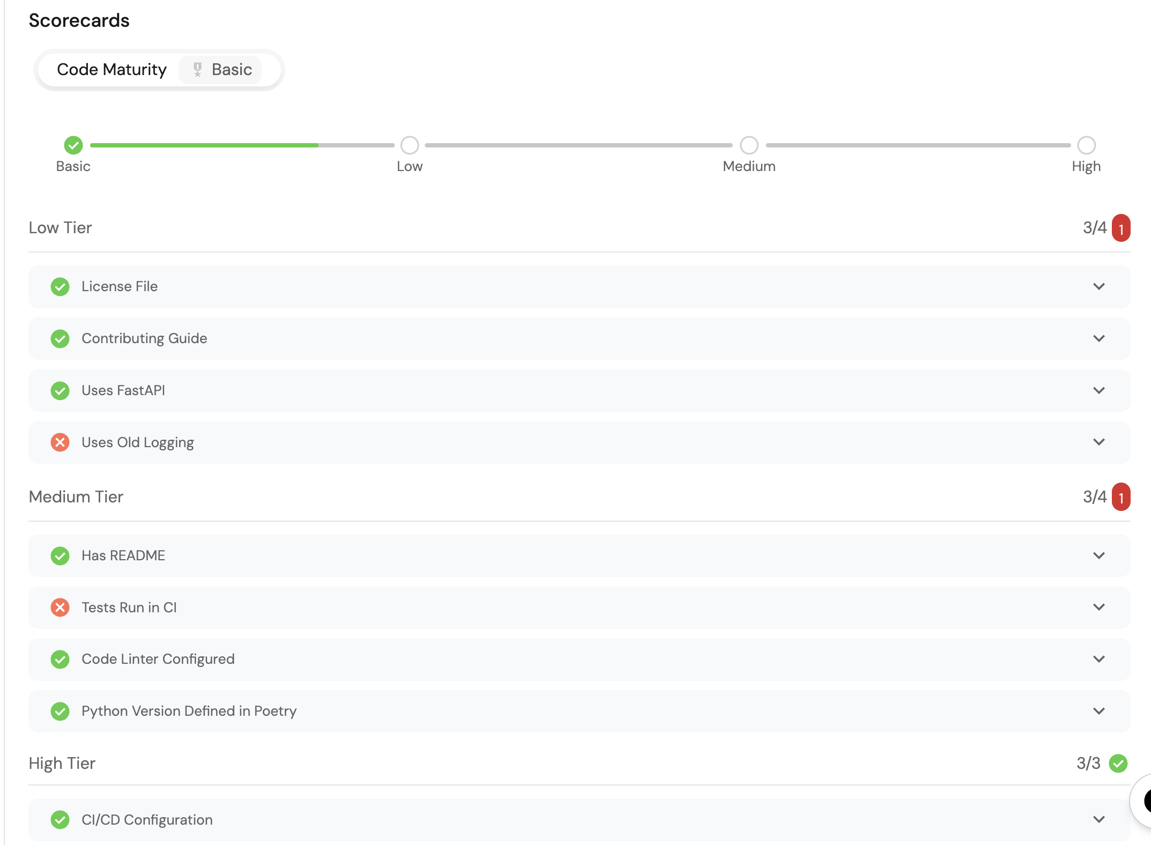Click the green check next to Uses FastAPI
This screenshot has height=845, width=1151.
point(60,391)
